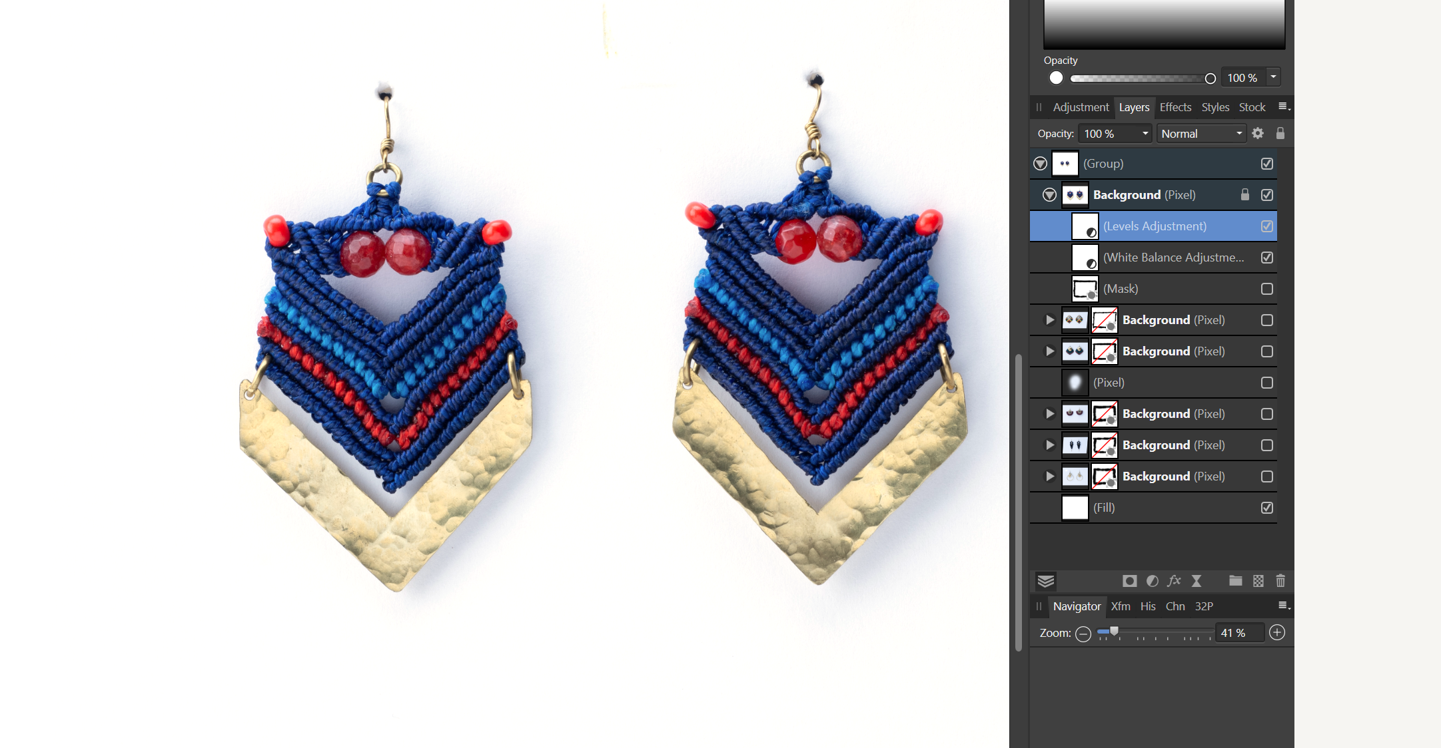The height and width of the screenshot is (748, 1441).
Task: Click the fx Layer Effects icon
Action: 1174,581
